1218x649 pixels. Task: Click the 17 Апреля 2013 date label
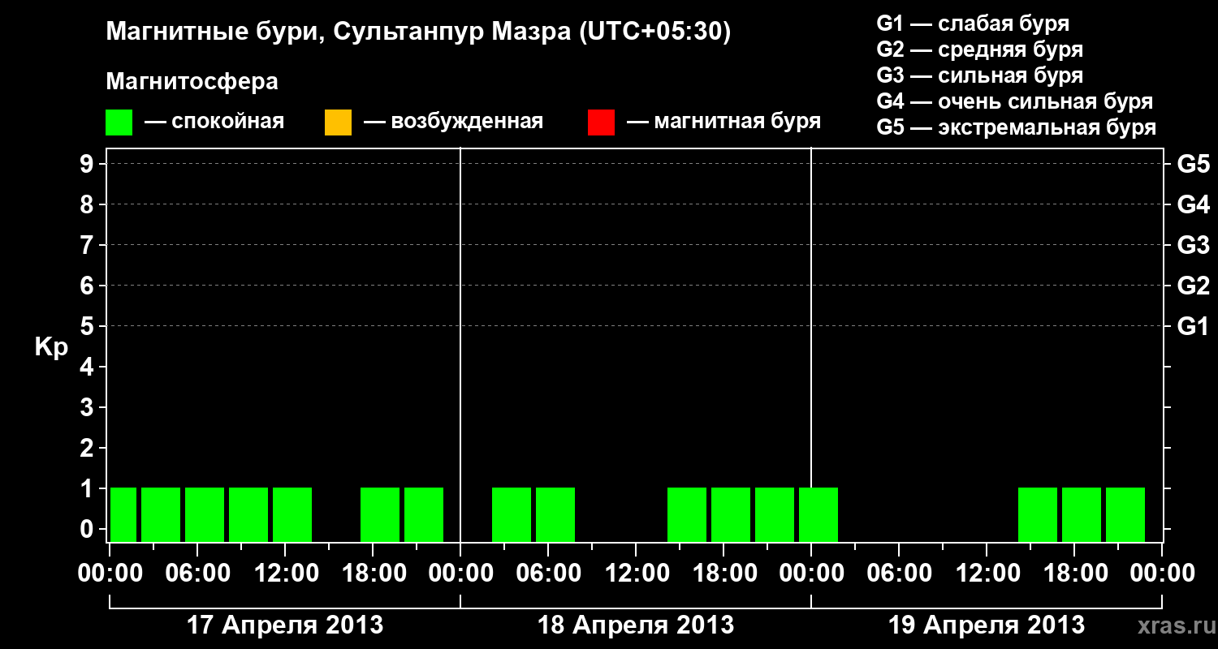pos(285,625)
